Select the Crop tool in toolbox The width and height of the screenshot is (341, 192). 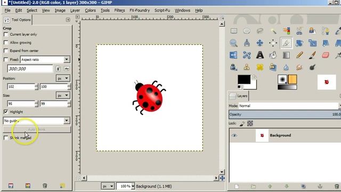[286, 43]
